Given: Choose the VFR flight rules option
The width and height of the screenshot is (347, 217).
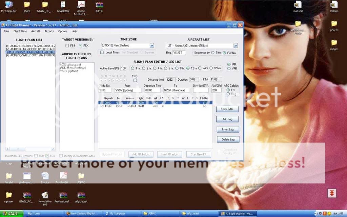Looking at the screenshot, I should [229, 68].
